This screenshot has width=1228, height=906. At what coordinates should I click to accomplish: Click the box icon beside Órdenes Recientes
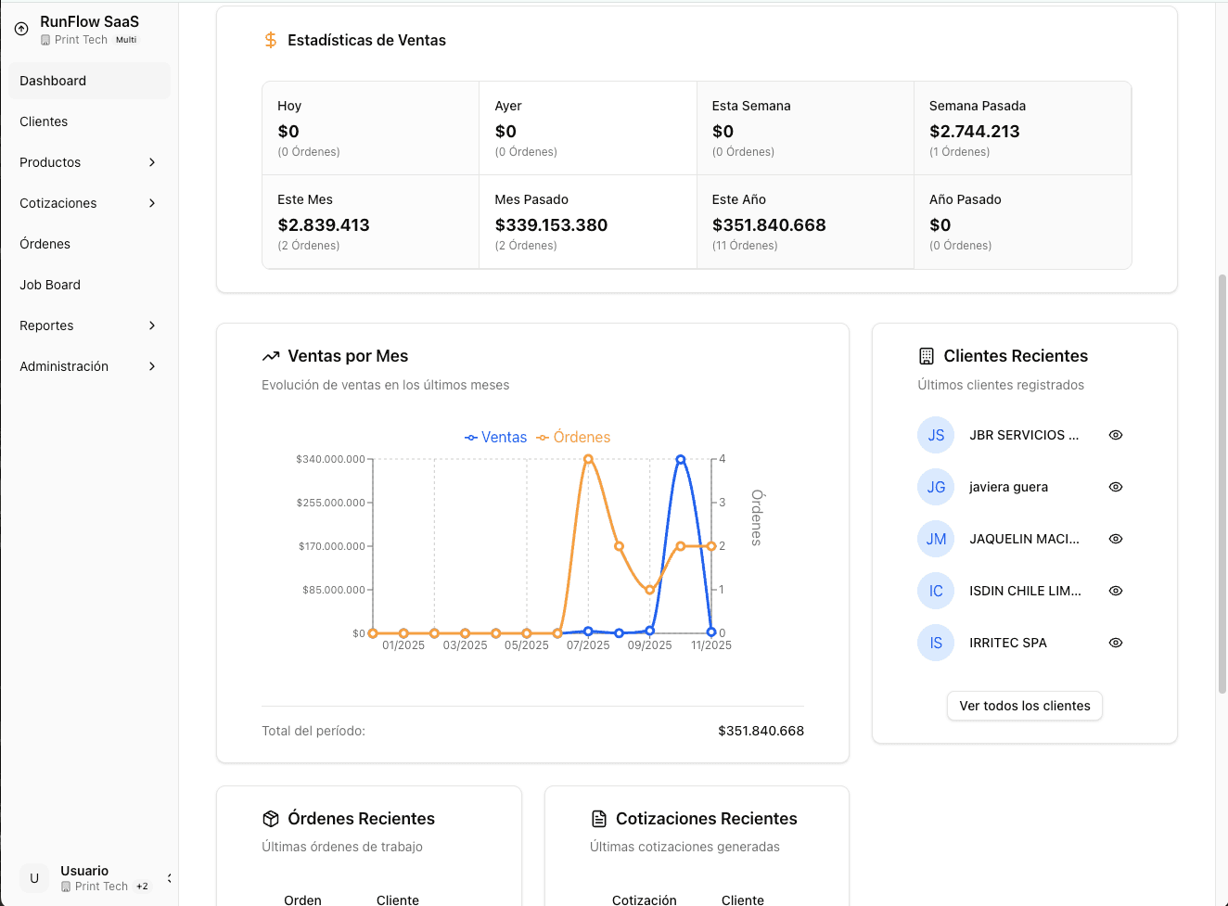click(x=271, y=819)
